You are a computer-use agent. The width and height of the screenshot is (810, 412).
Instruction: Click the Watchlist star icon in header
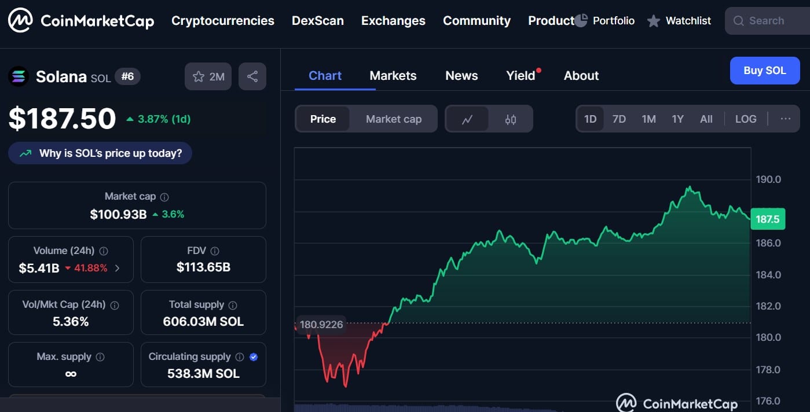654,21
